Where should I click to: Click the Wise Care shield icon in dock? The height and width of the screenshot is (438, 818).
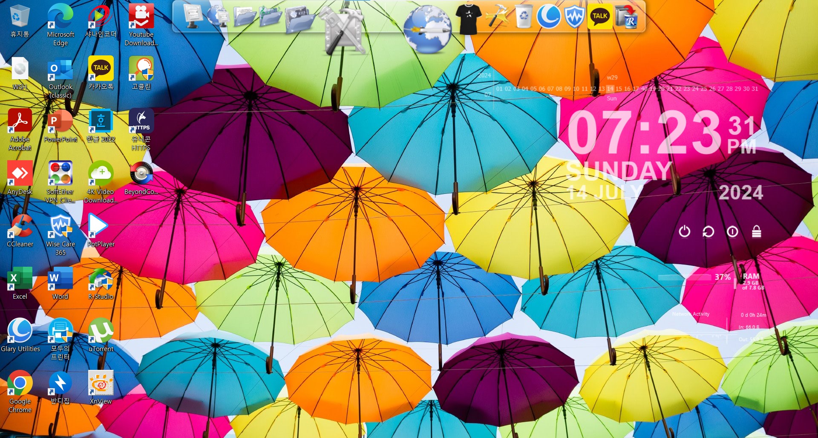point(574,17)
